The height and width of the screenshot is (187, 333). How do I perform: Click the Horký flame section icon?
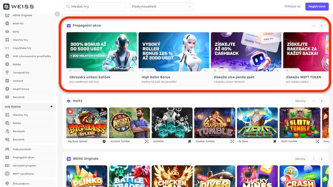[69, 101]
